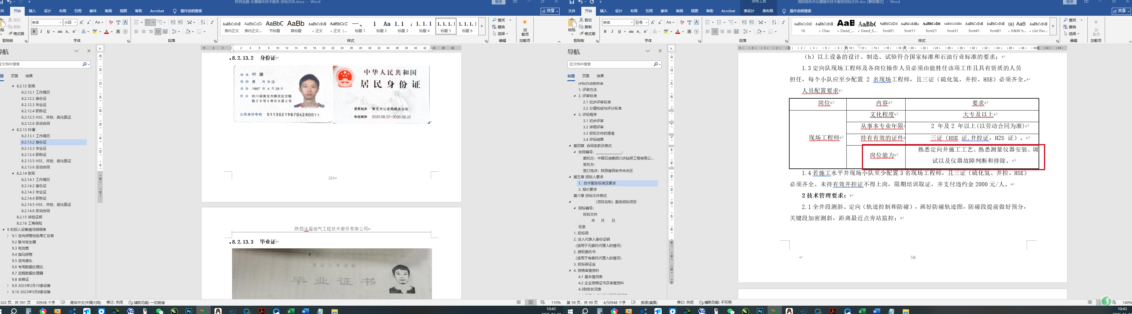Apply the 标题 1 style in the left window
This screenshot has width=1132, height=314.
click(x=360, y=26)
